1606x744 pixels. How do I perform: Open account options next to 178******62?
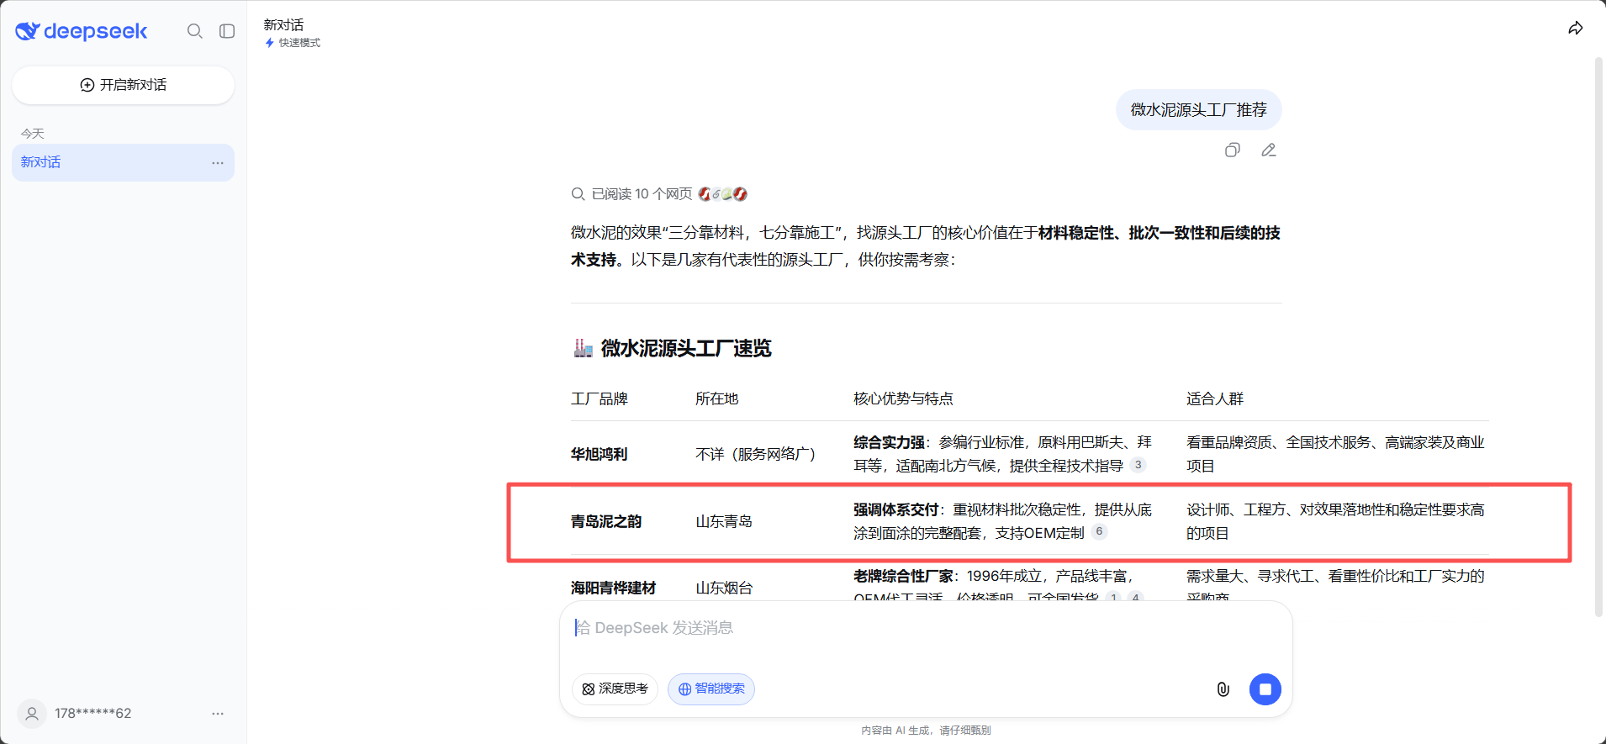click(x=218, y=714)
